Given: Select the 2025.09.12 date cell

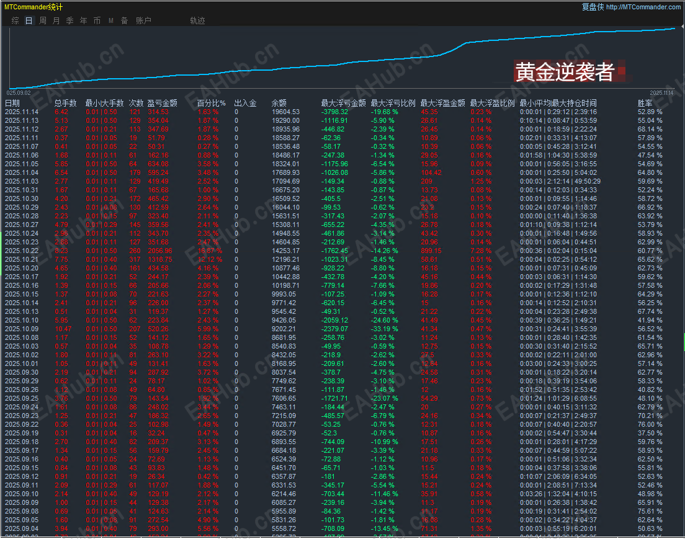Looking at the screenshot, I should [x=22, y=476].
